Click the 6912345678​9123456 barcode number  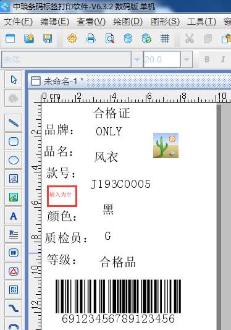[x=118, y=319]
